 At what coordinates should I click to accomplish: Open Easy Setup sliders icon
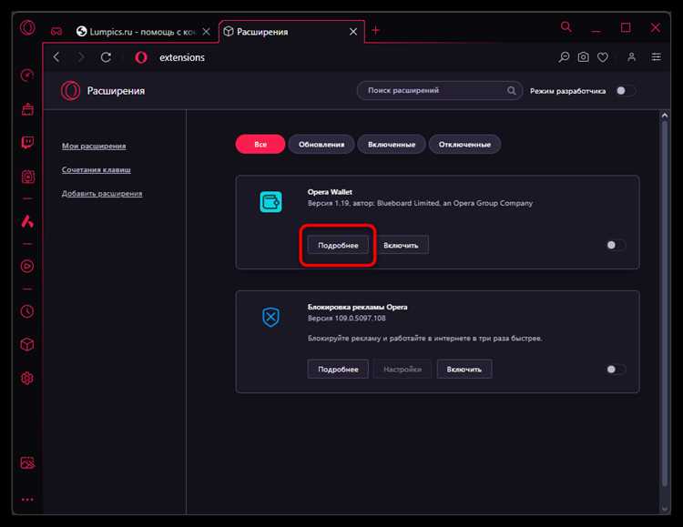coord(656,57)
